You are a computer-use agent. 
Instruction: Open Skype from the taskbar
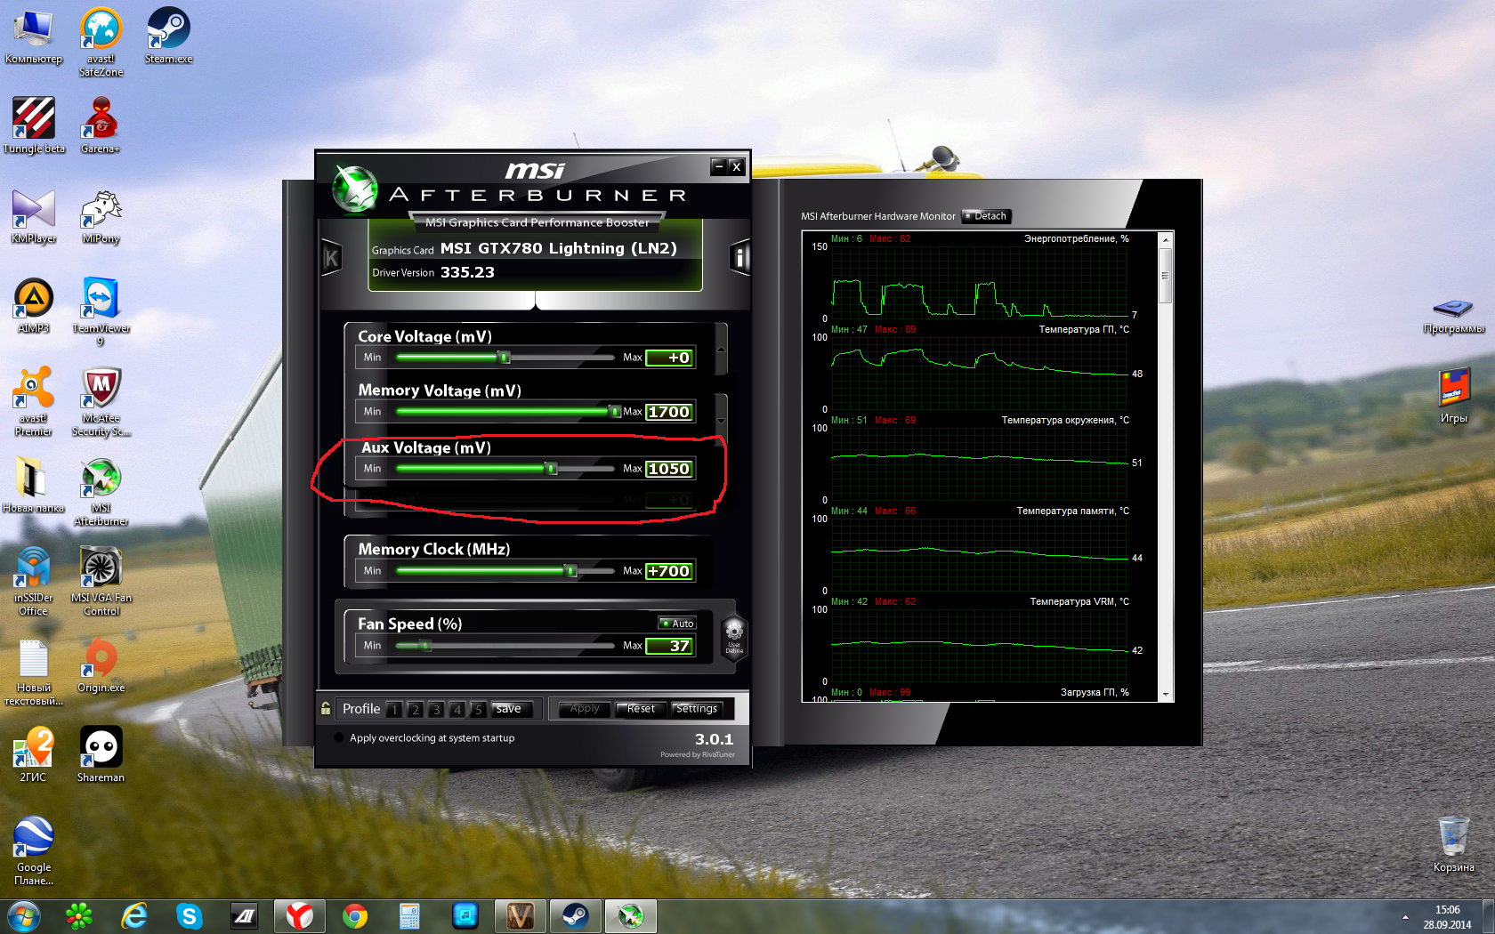tap(190, 916)
